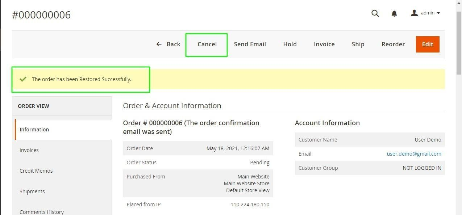View the Comments History tab

(41, 212)
